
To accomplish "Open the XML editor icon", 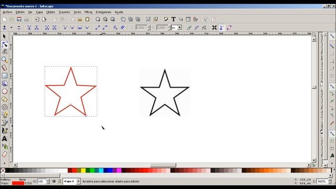I will (x=188, y=19).
